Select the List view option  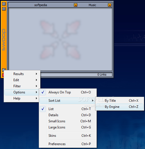pos(68,109)
